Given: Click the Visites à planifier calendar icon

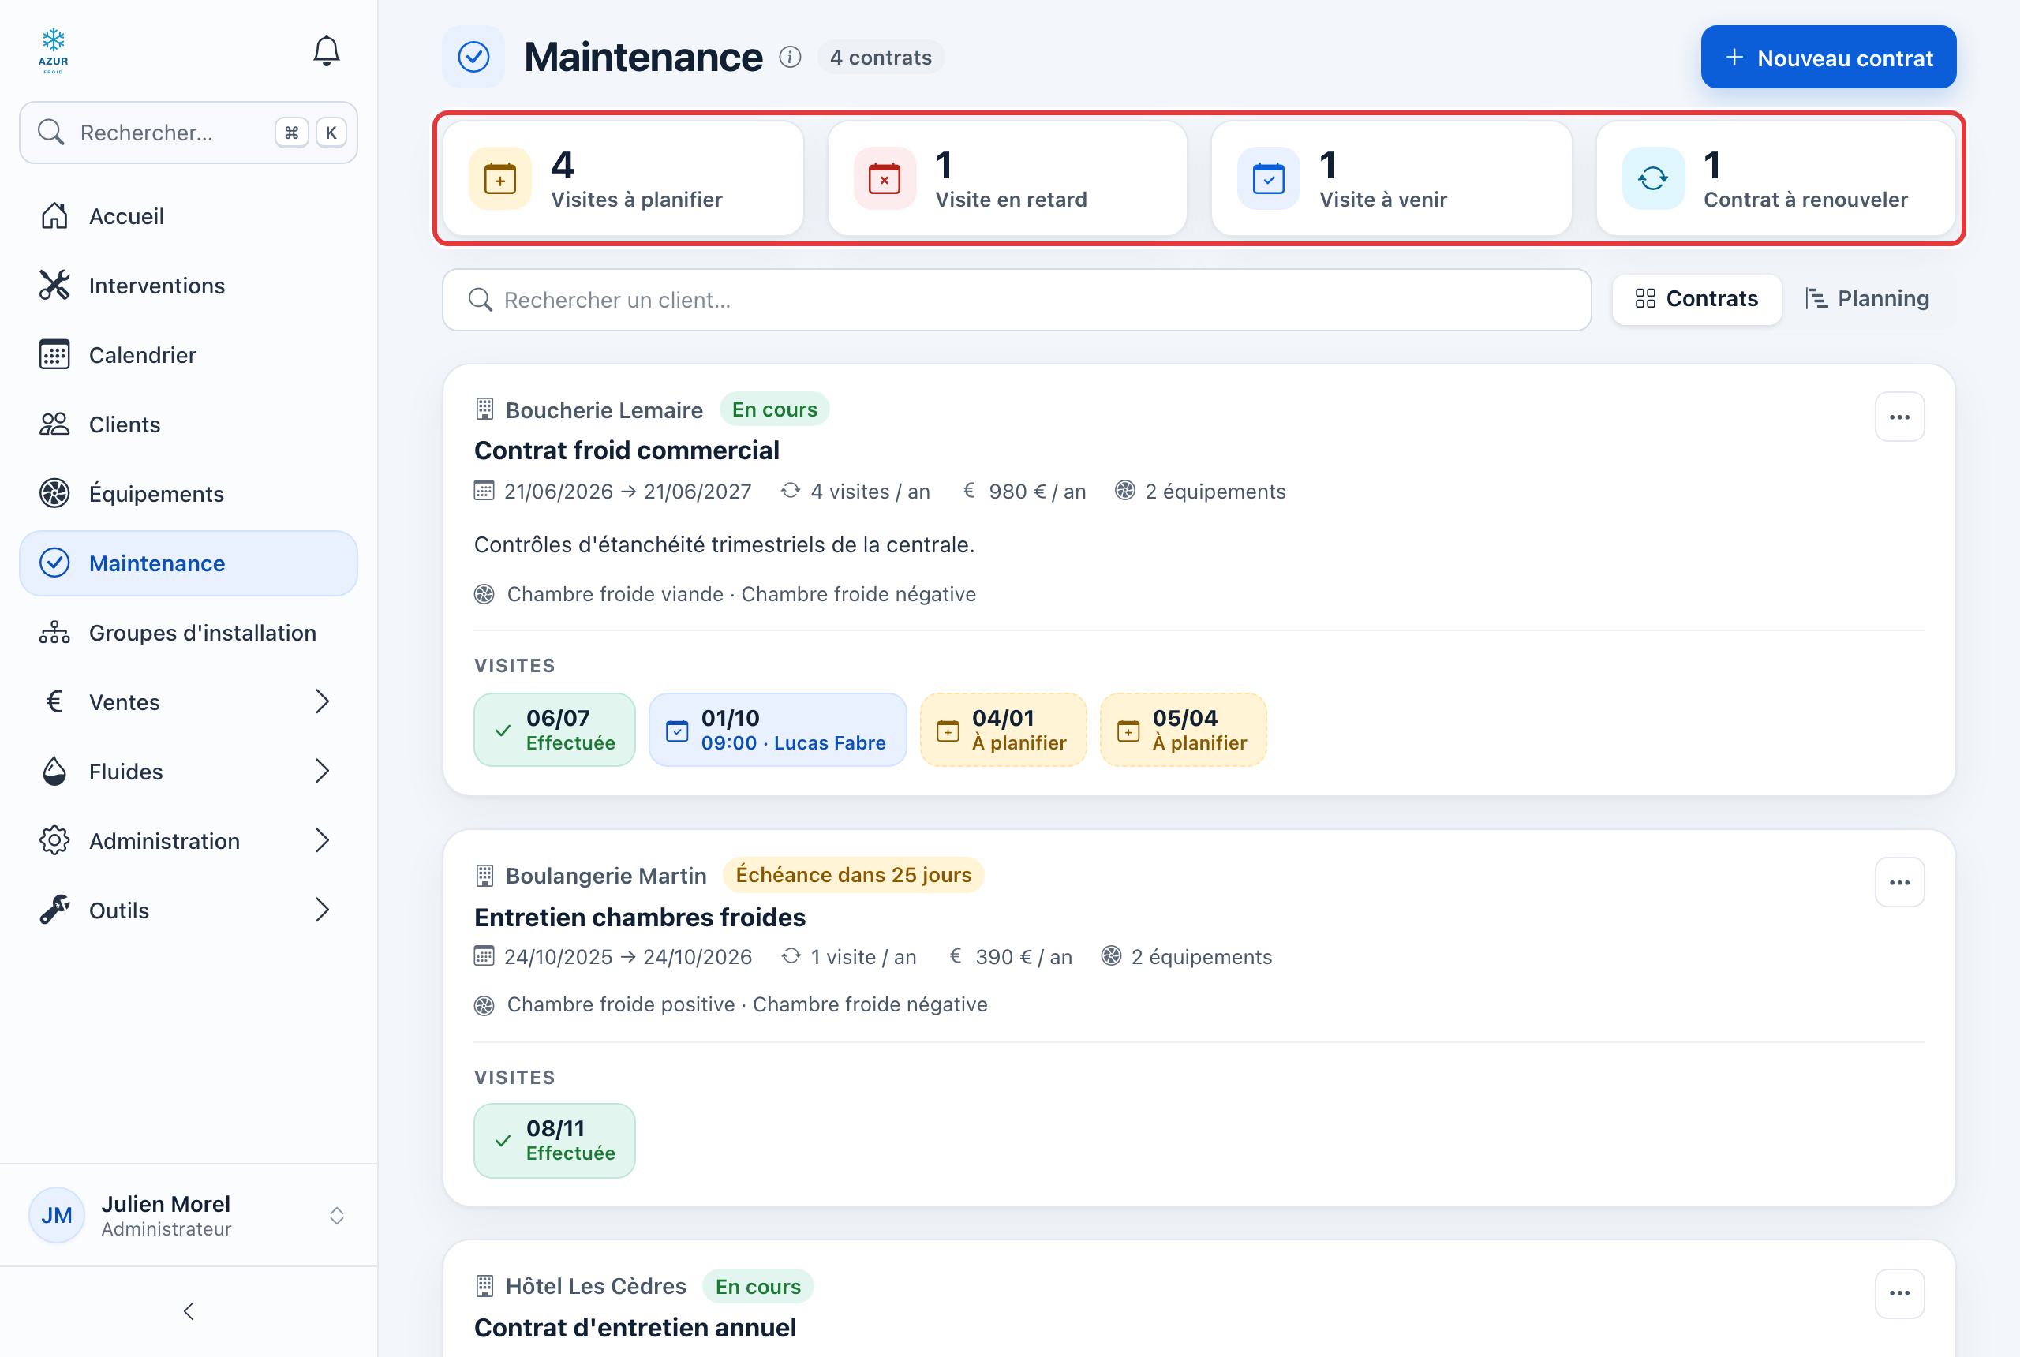Looking at the screenshot, I should click(x=499, y=178).
